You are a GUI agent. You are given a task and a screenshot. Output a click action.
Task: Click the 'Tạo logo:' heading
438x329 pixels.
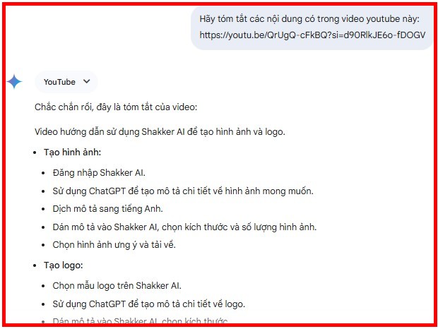[63, 265]
